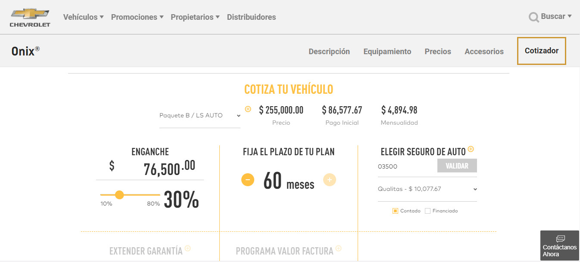
Task: Click the search magnifier icon
Action: [533, 17]
